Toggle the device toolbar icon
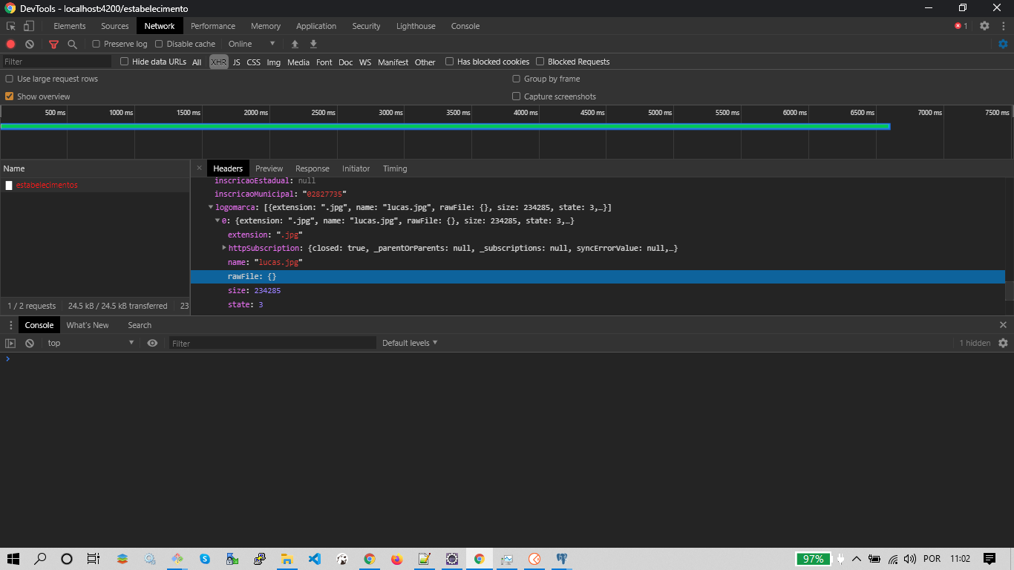Screen dimensions: 1014x570 28,26
